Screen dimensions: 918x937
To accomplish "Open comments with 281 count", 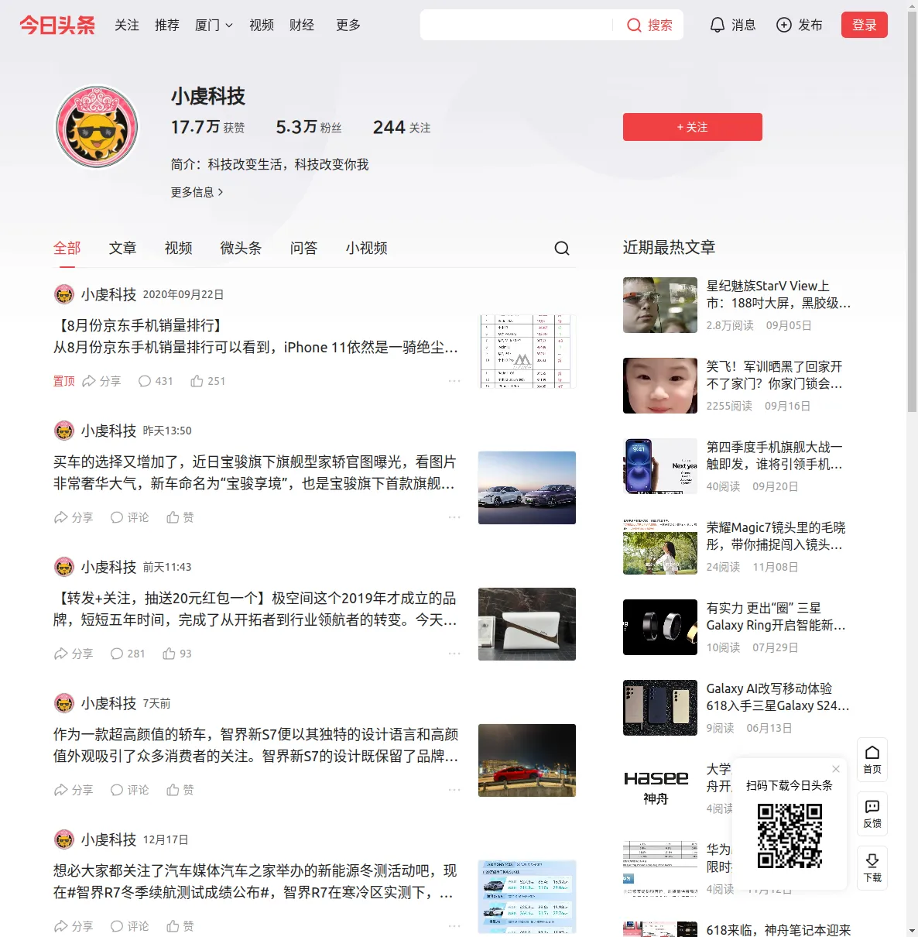I will (128, 654).
